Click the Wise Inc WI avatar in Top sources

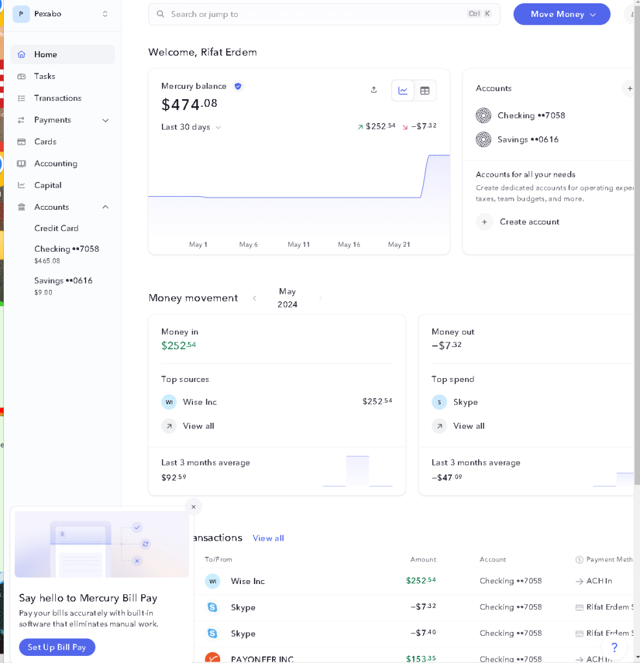[x=169, y=402]
